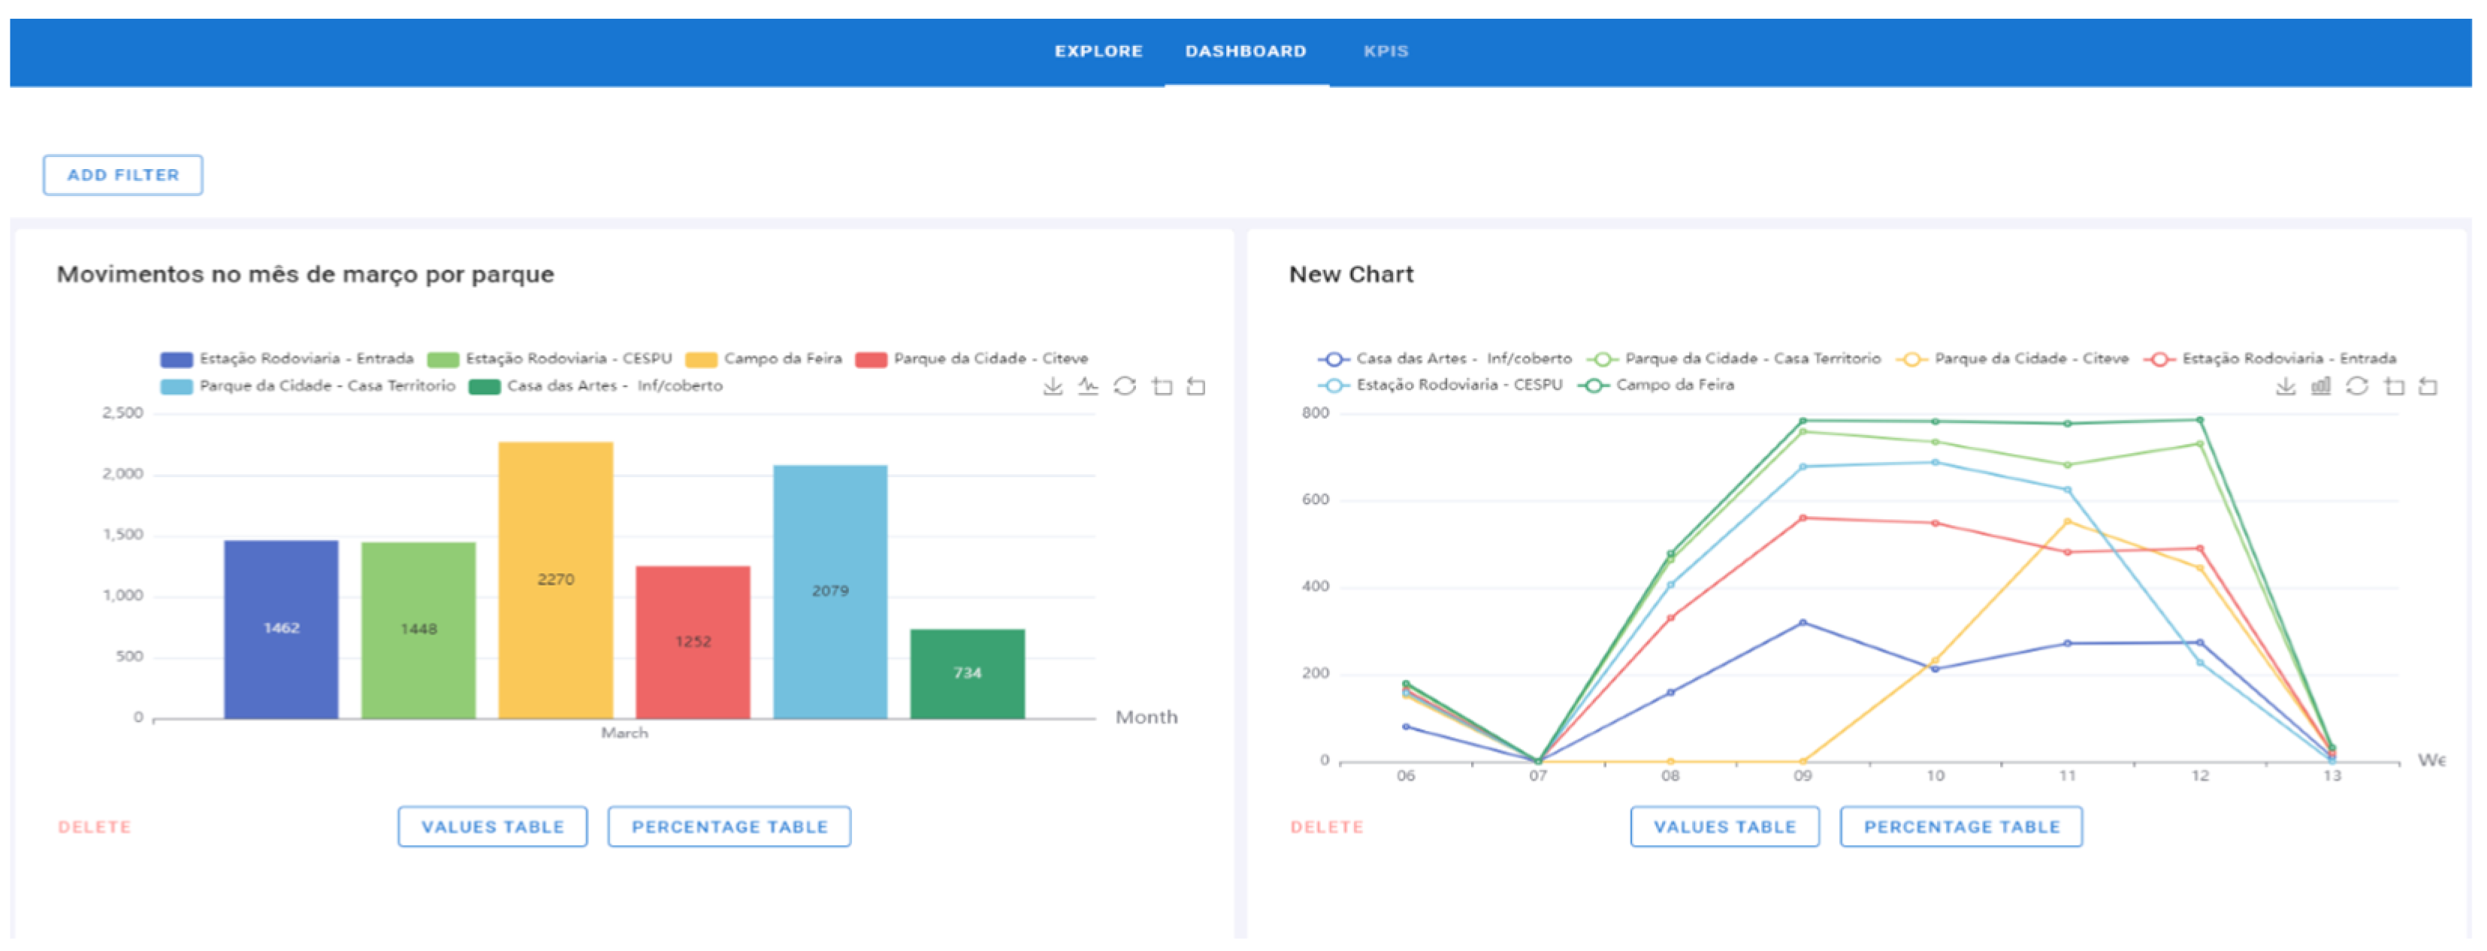Click the Add Filter button
The height and width of the screenshot is (951, 2487).
[x=122, y=175]
